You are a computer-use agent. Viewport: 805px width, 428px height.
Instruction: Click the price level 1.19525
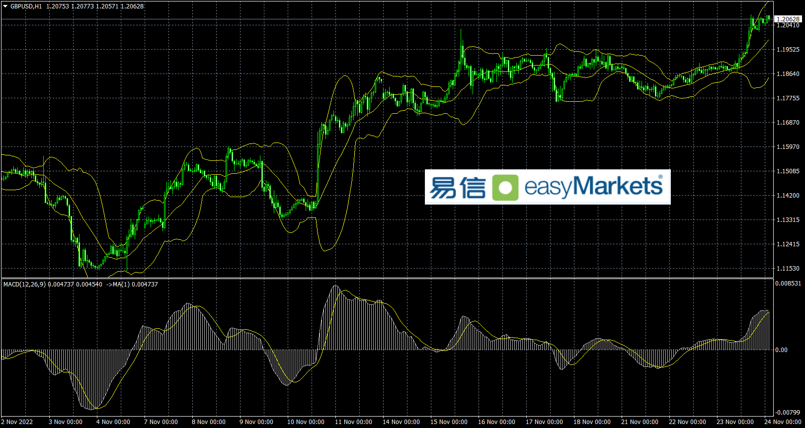pyautogui.click(x=788, y=50)
